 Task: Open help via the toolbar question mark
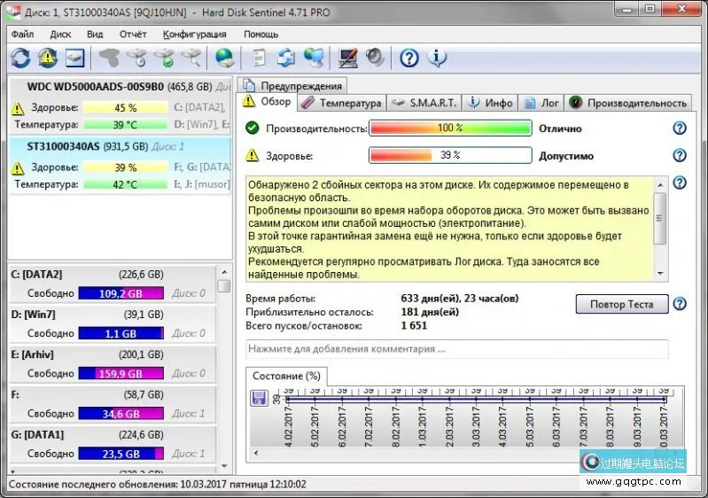tap(408, 58)
